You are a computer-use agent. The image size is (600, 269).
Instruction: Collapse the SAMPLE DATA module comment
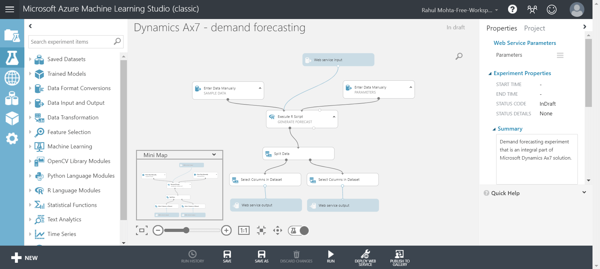click(260, 88)
